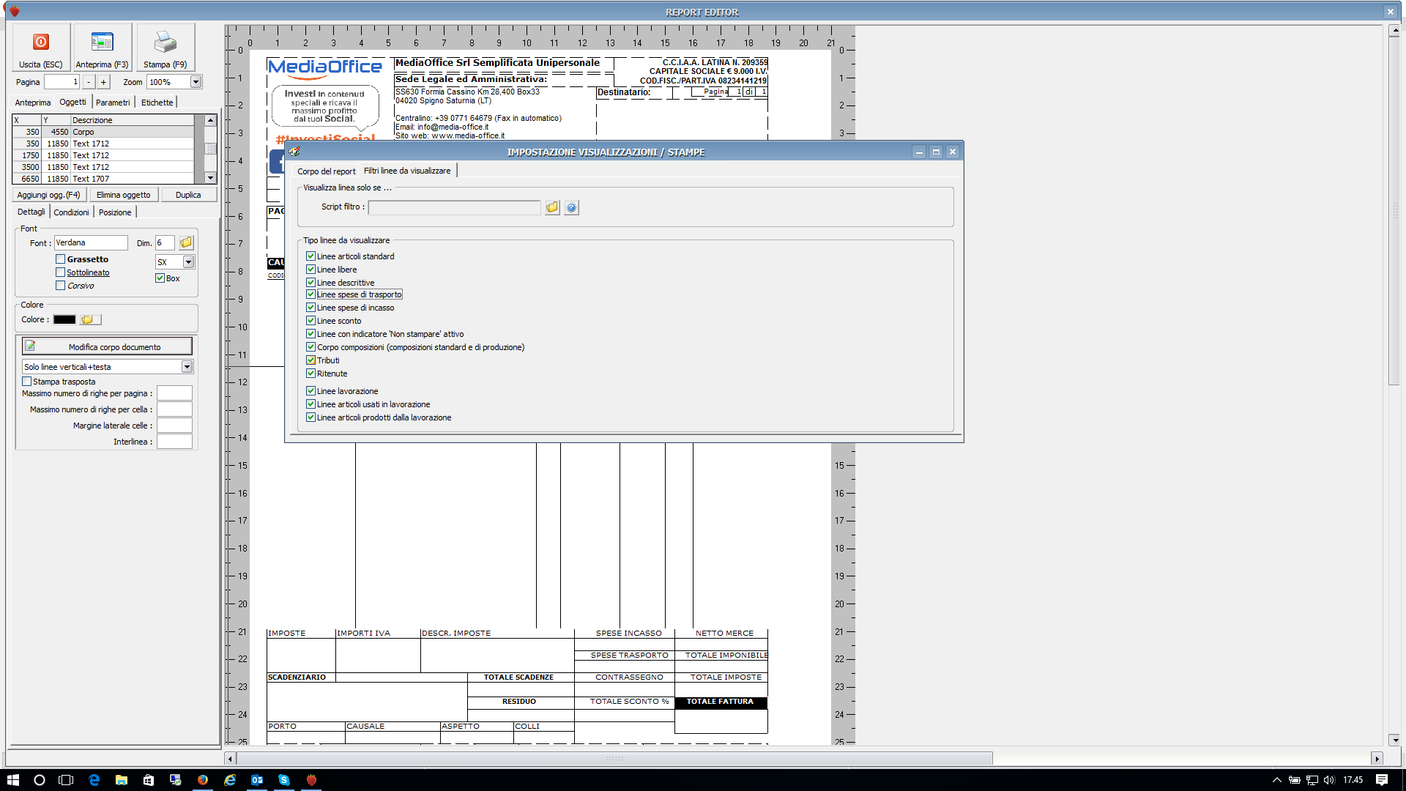Viewport: 1406px width, 791px height.
Task: Open Windows Start menu
Action: click(13, 780)
